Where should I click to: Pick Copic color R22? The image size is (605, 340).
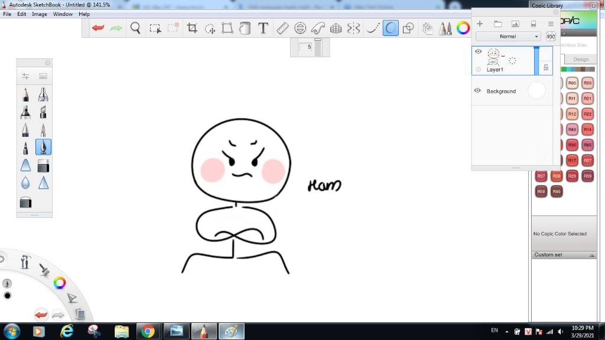(587, 114)
